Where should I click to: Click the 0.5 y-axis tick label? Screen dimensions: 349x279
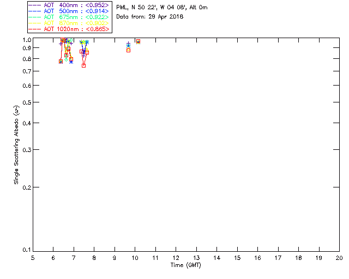coord(27,102)
